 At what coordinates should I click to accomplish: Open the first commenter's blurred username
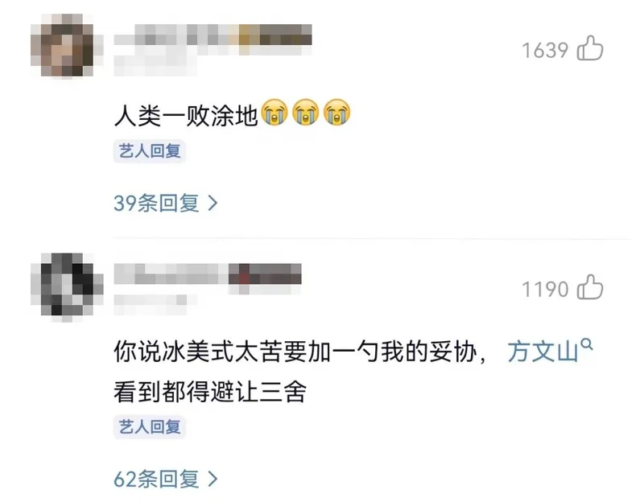point(213,39)
